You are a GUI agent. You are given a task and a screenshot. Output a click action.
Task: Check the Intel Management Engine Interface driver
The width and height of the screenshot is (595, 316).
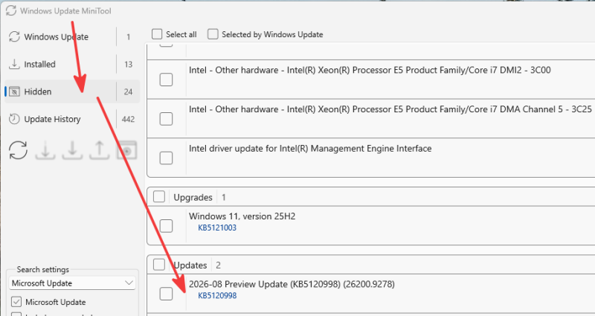[166, 158]
